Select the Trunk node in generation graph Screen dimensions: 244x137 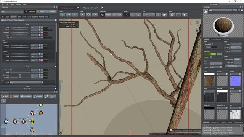pyautogui.click(x=15, y=121)
